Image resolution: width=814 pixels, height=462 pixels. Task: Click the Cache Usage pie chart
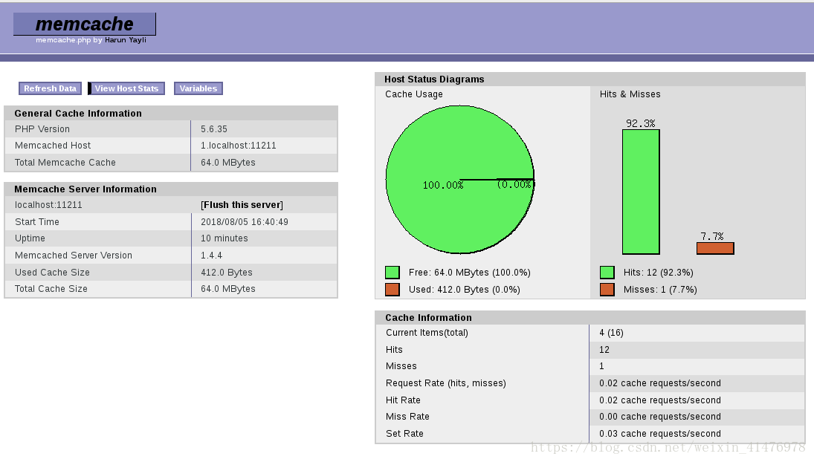[x=460, y=180]
